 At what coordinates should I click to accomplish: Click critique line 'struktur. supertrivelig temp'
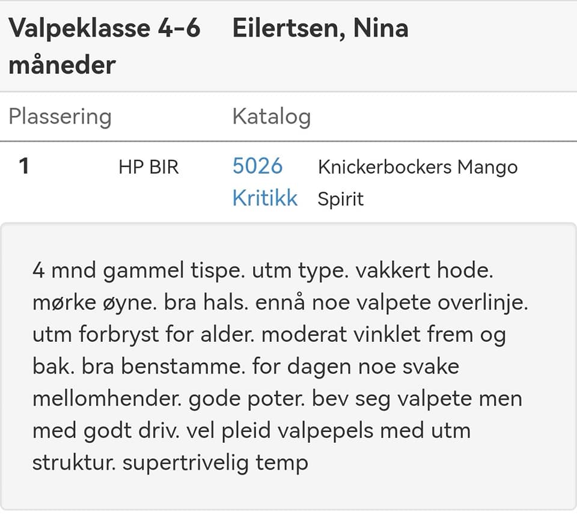point(170,463)
